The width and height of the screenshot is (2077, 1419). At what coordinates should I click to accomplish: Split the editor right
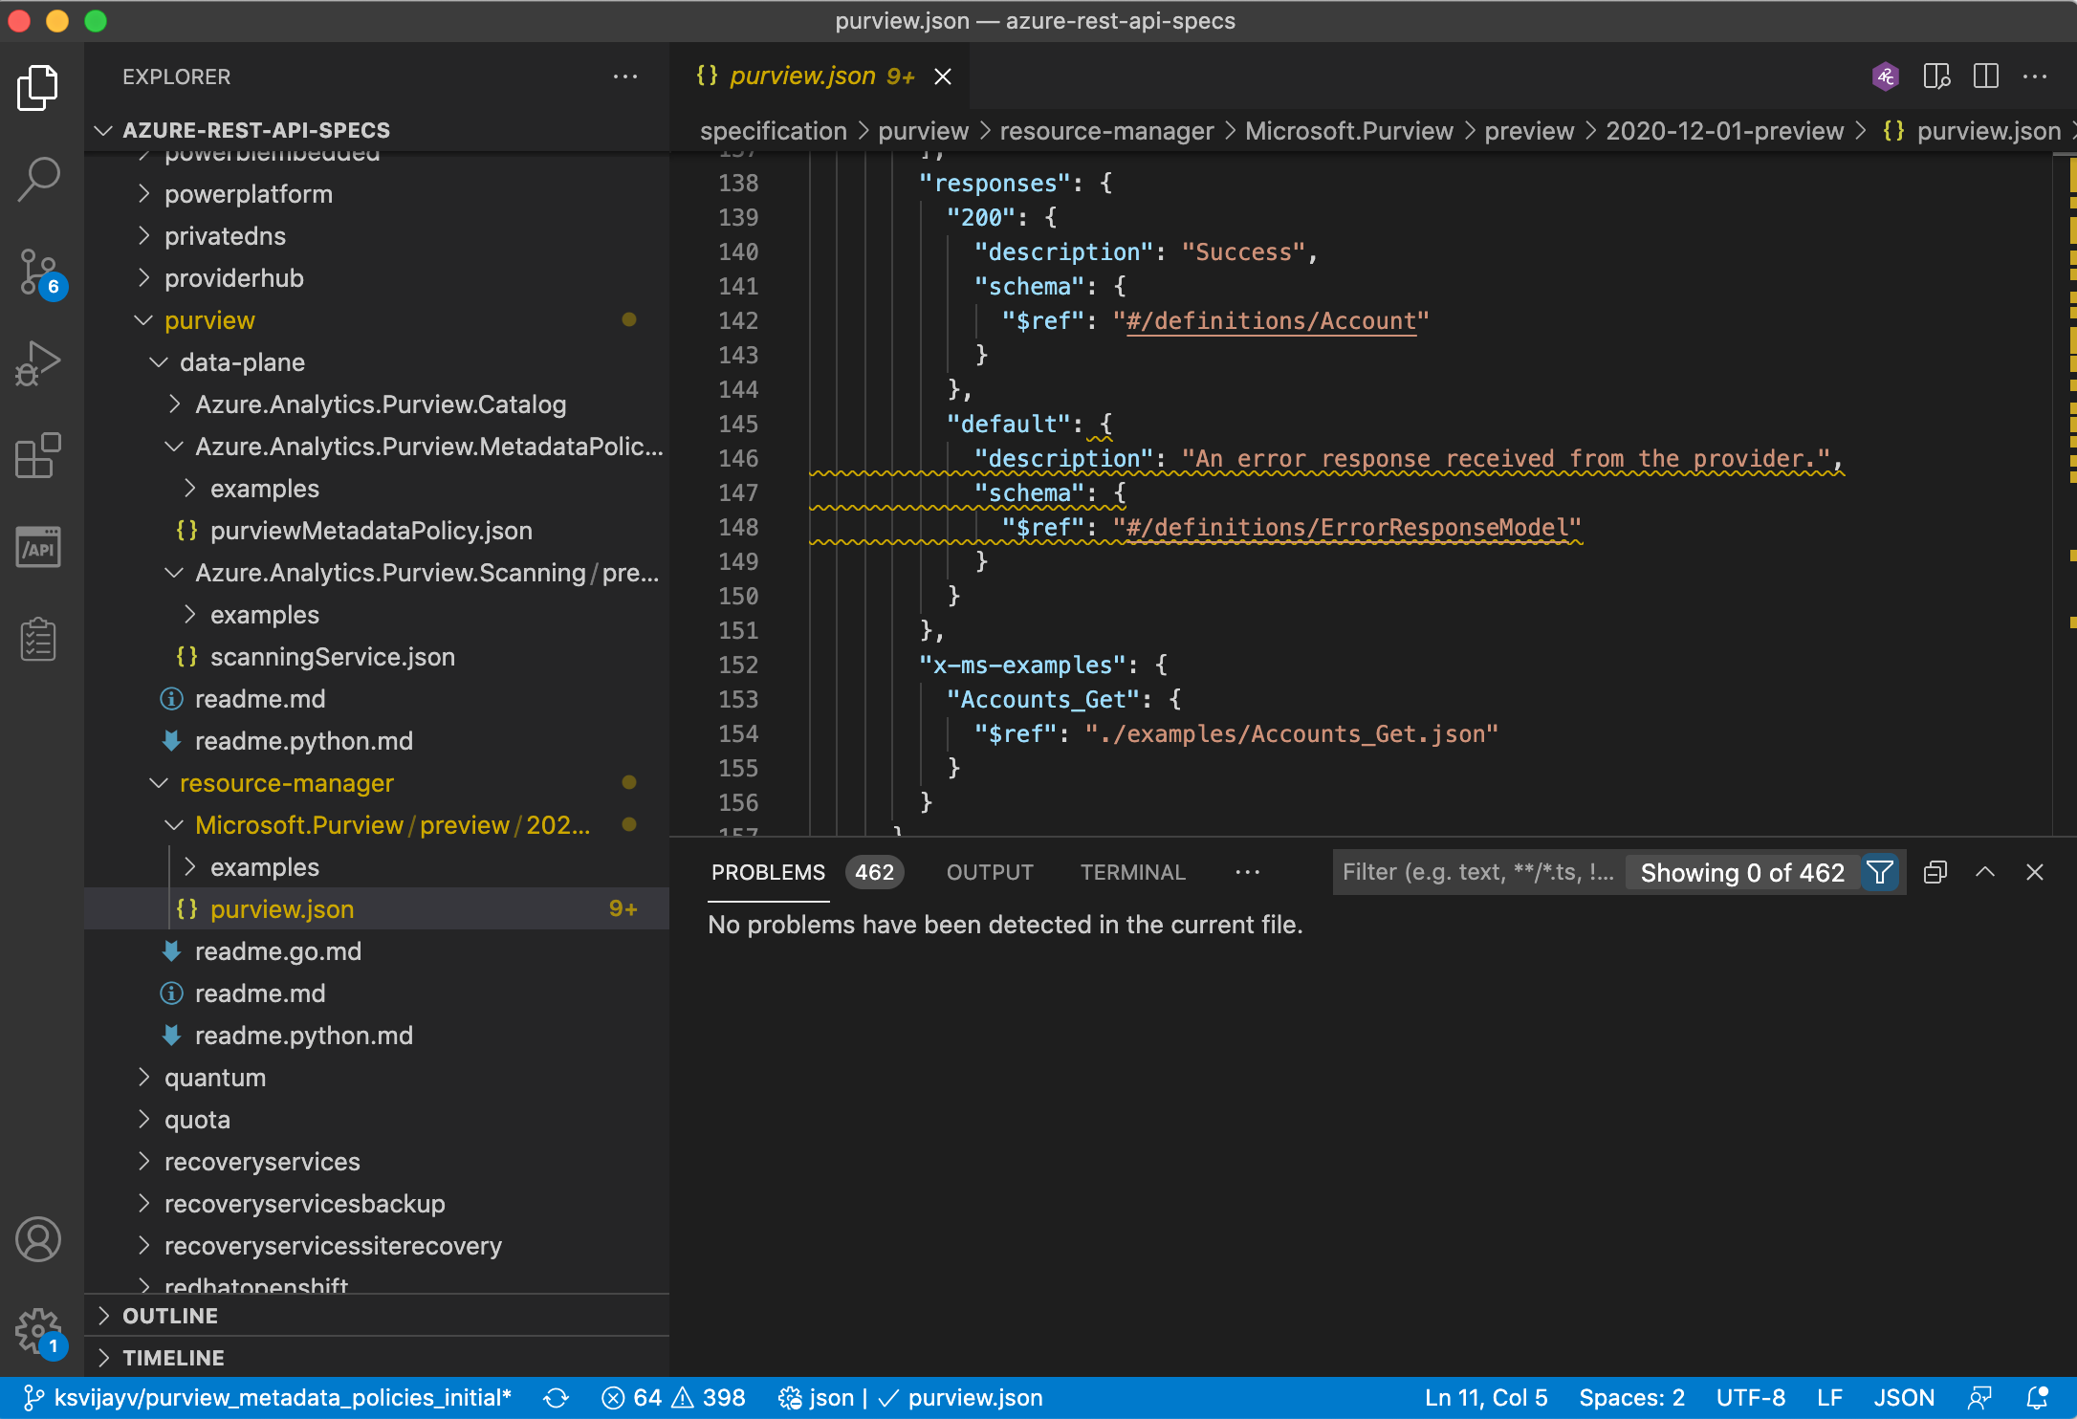1986,76
